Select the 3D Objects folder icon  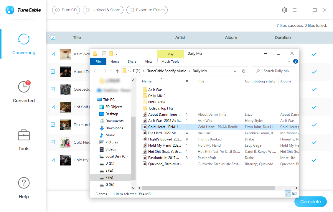tap(102, 107)
